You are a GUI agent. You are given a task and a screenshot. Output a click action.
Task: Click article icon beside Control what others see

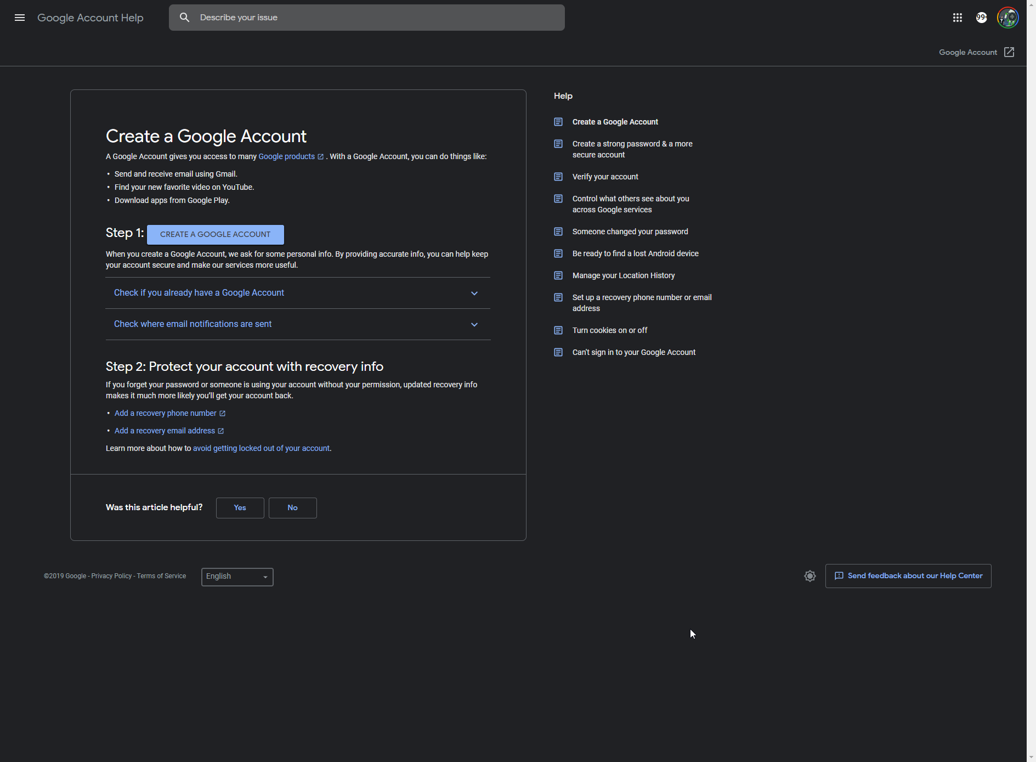click(x=558, y=199)
